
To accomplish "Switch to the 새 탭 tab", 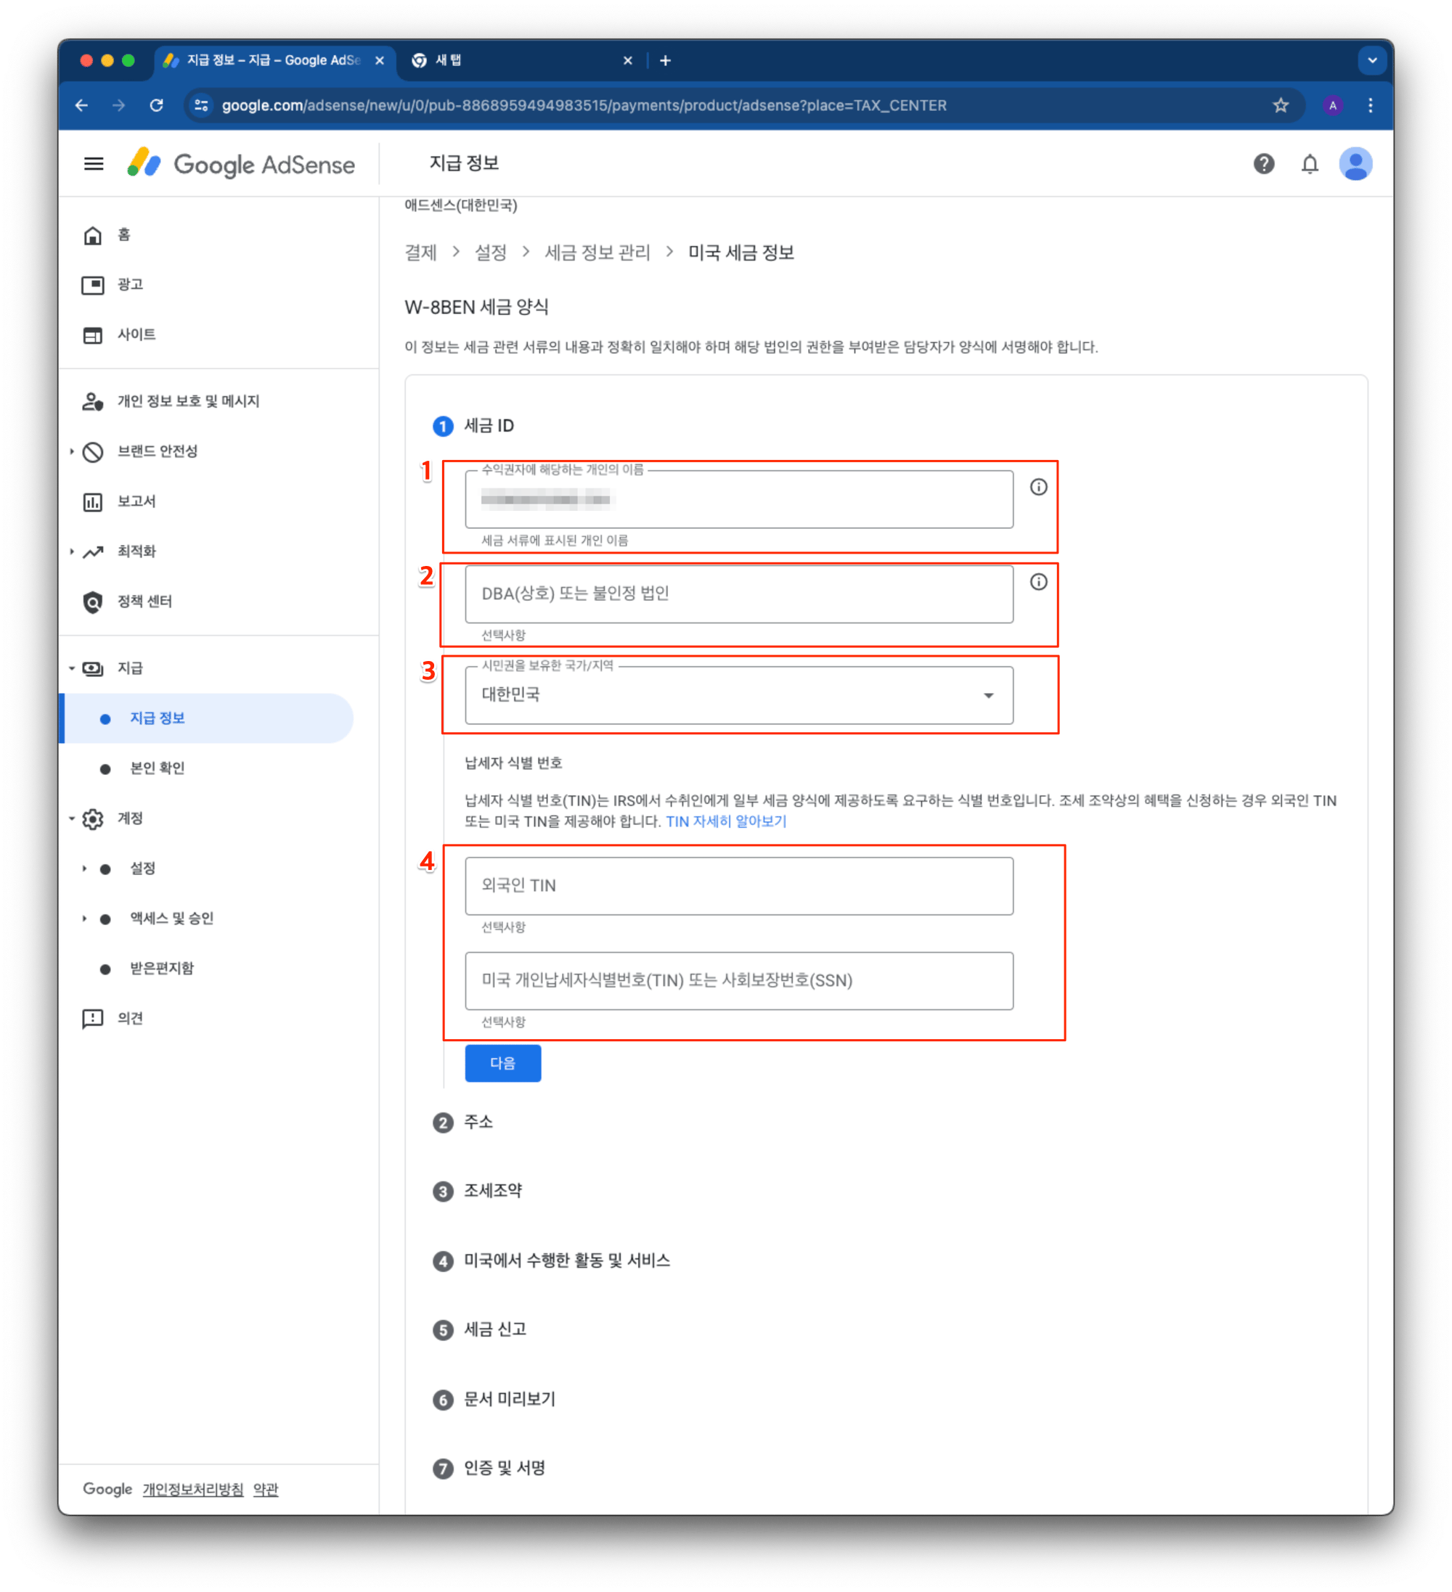I will [521, 60].
